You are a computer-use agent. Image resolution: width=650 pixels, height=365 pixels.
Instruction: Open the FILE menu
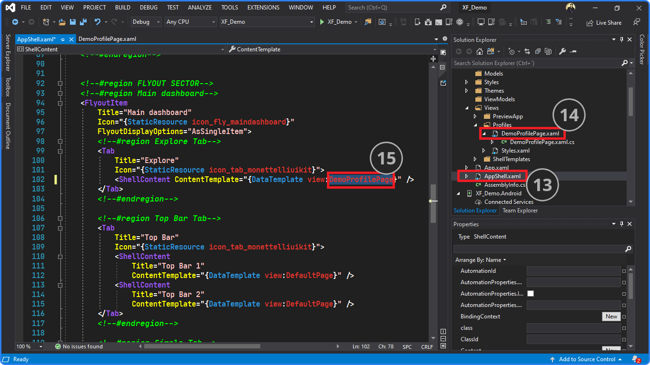pos(26,8)
